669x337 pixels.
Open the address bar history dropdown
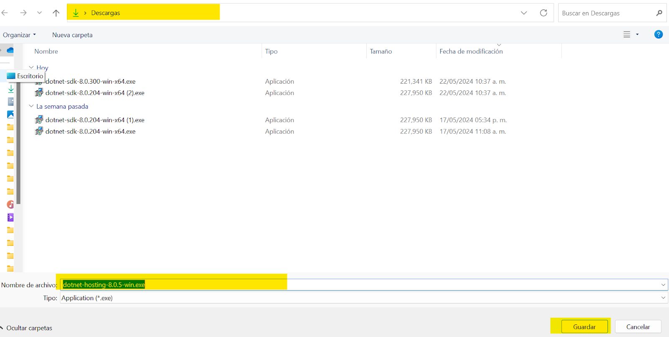[x=523, y=13]
